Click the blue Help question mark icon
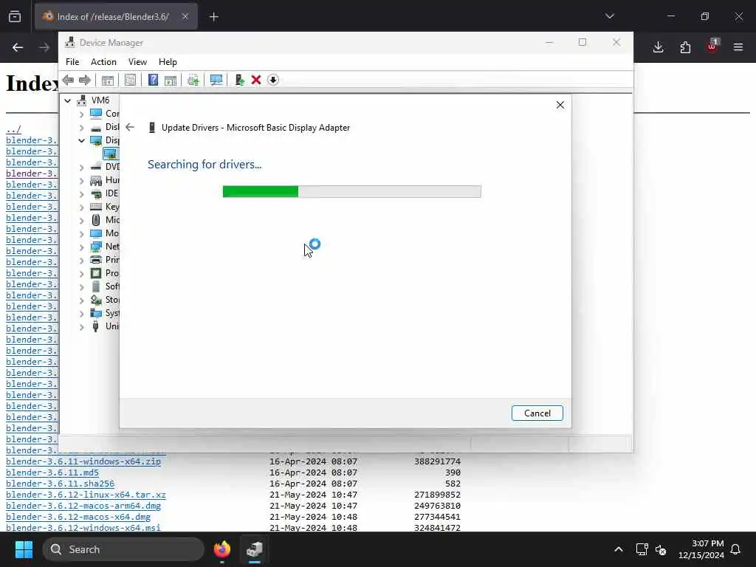The width and height of the screenshot is (756, 567). [x=153, y=80]
